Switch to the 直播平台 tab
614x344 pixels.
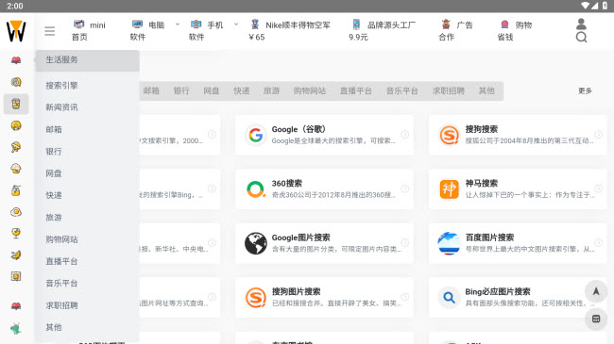[x=356, y=91]
